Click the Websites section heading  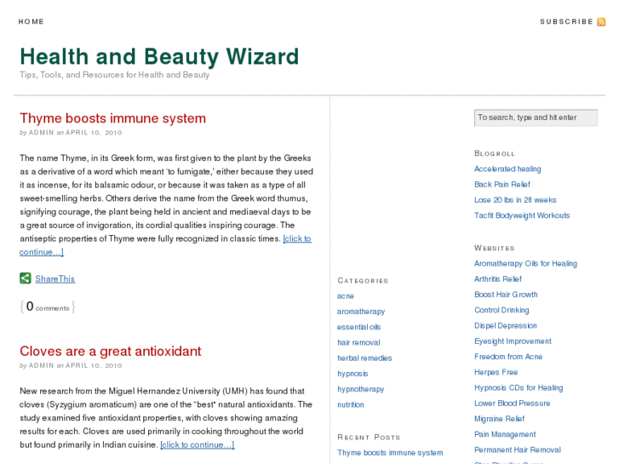[494, 248]
